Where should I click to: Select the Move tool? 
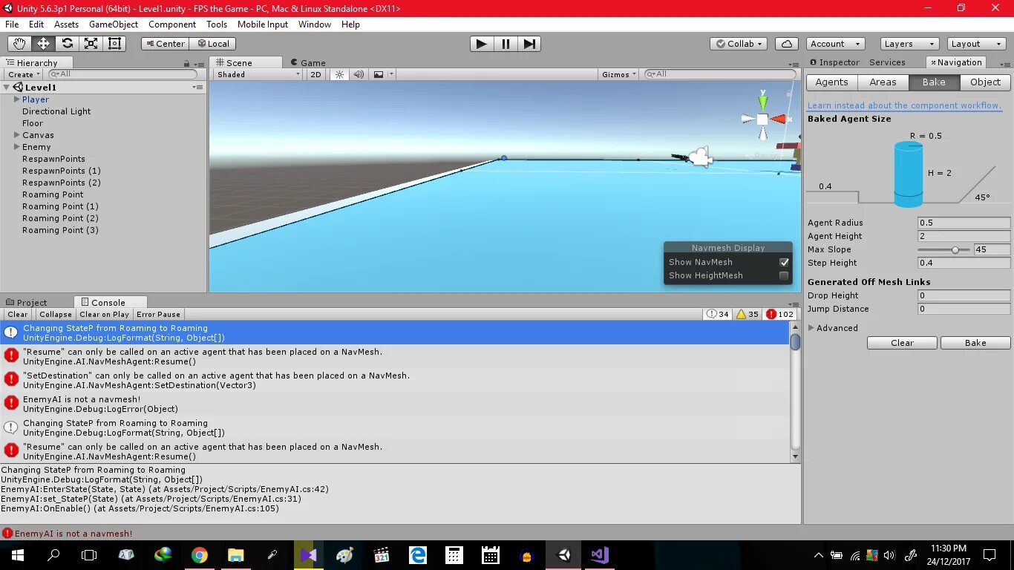click(44, 44)
